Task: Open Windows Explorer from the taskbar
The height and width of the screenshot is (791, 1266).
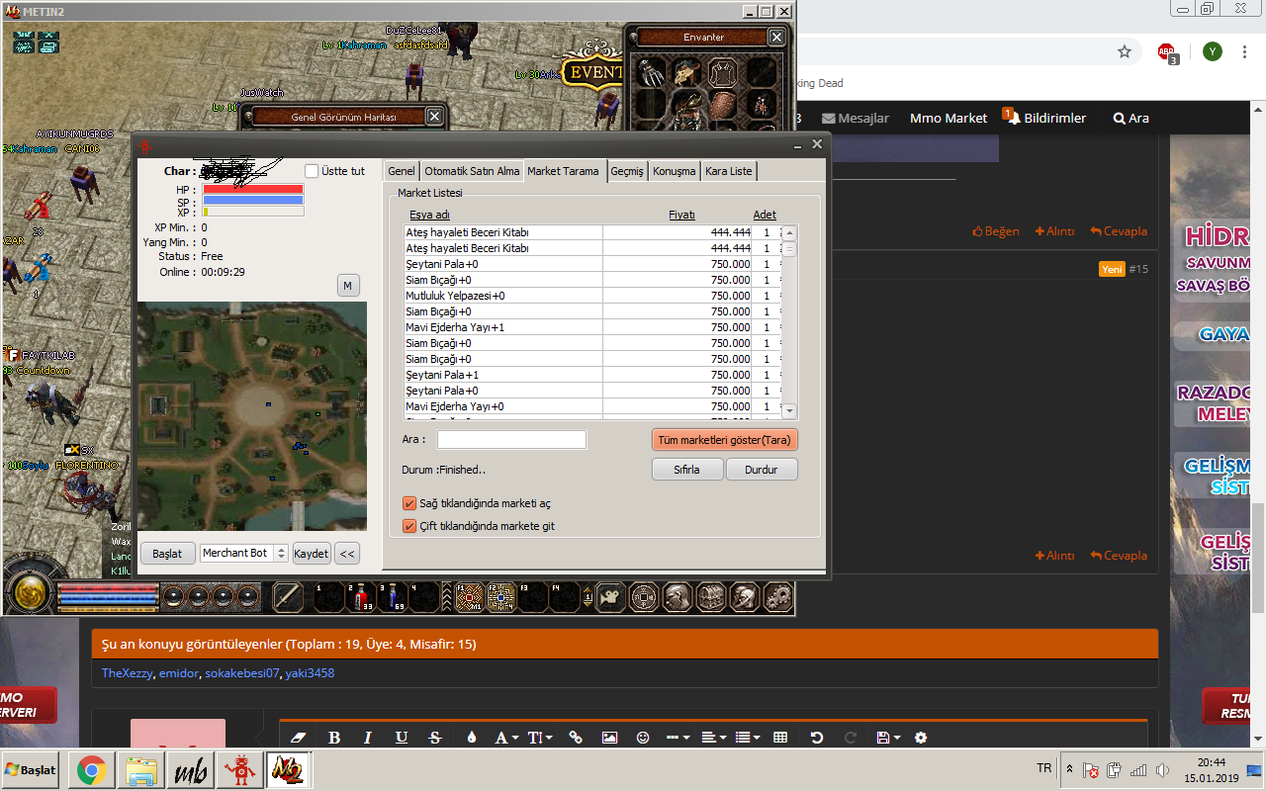Action: pos(141,769)
